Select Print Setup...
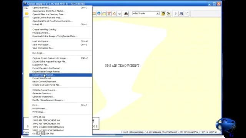 pos(61,112)
